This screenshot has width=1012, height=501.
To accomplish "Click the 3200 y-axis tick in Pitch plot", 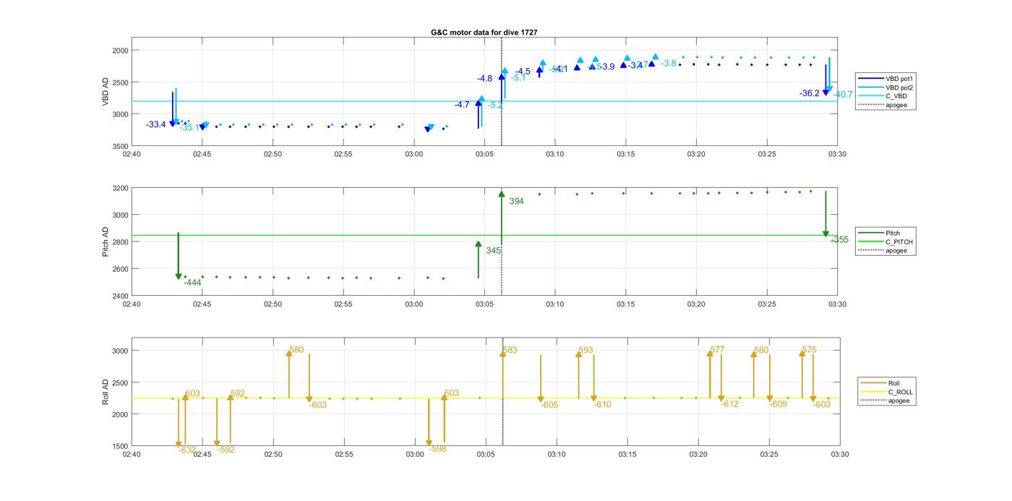I will (120, 188).
